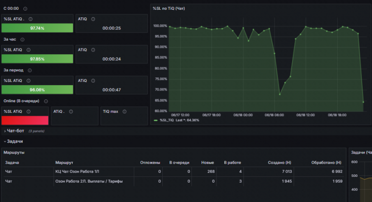This screenshot has width=372, height=202.
Task: Click Отложены value in КЦ Чат Озон Работа 1Л row
Action: click(x=159, y=171)
